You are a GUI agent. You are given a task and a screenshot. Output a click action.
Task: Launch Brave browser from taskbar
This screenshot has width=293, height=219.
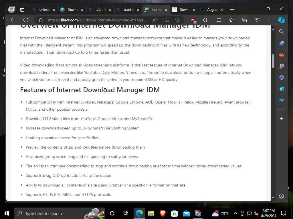point(163,213)
